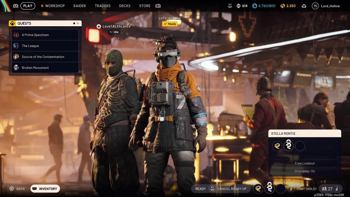
Task: Click the blue stash capacity icon
Action: [255, 6]
